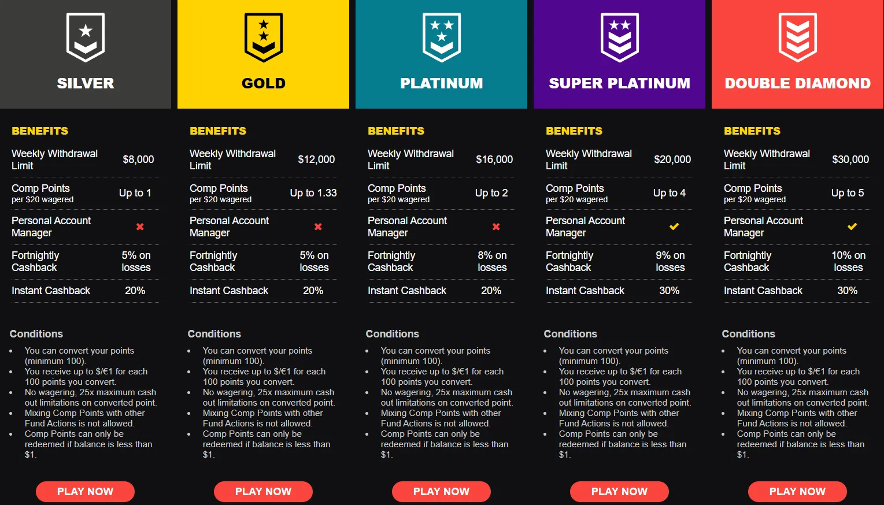The image size is (884, 505).
Task: Hit PLAY NOW under the Platinum tier
Action: tap(441, 492)
